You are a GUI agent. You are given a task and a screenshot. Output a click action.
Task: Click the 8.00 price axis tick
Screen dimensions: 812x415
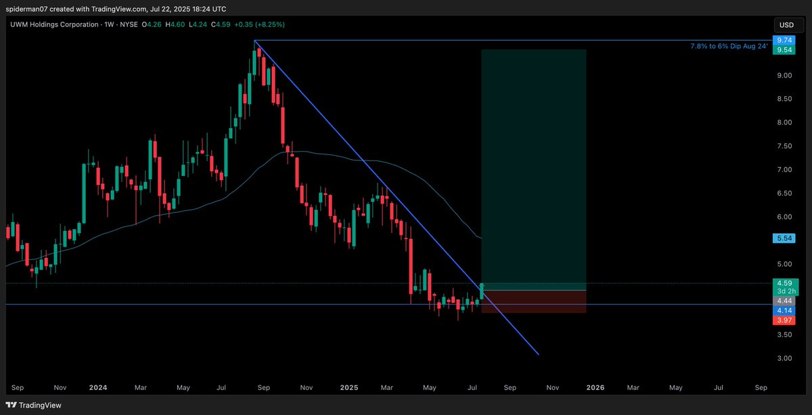tap(784, 123)
